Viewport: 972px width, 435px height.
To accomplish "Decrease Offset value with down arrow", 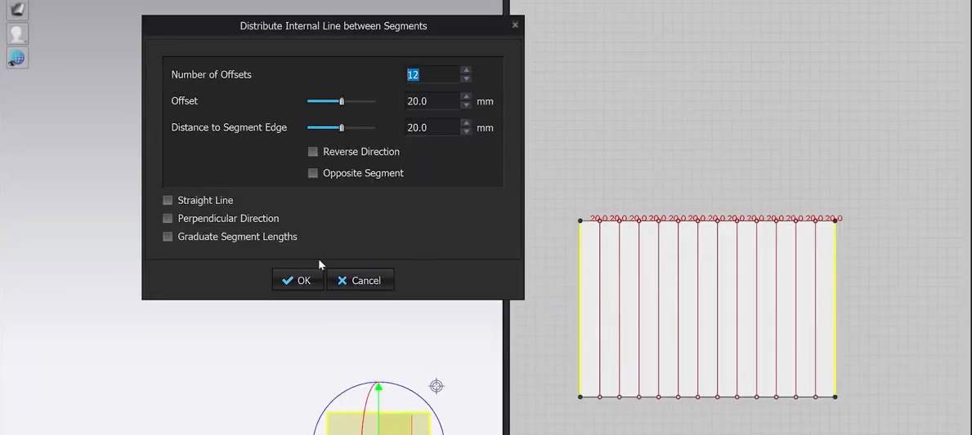I will tap(466, 105).
